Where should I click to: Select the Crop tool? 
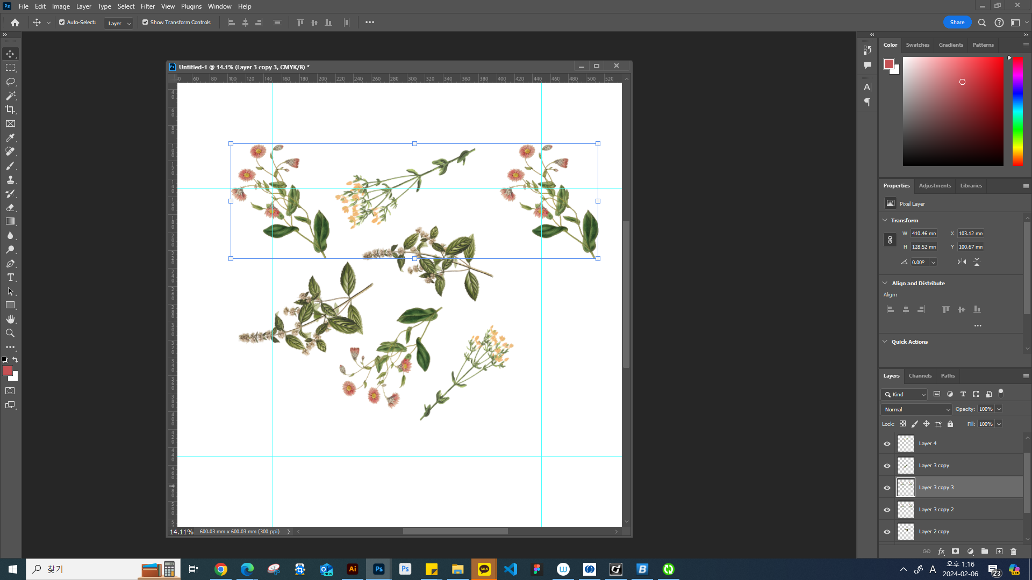10,110
